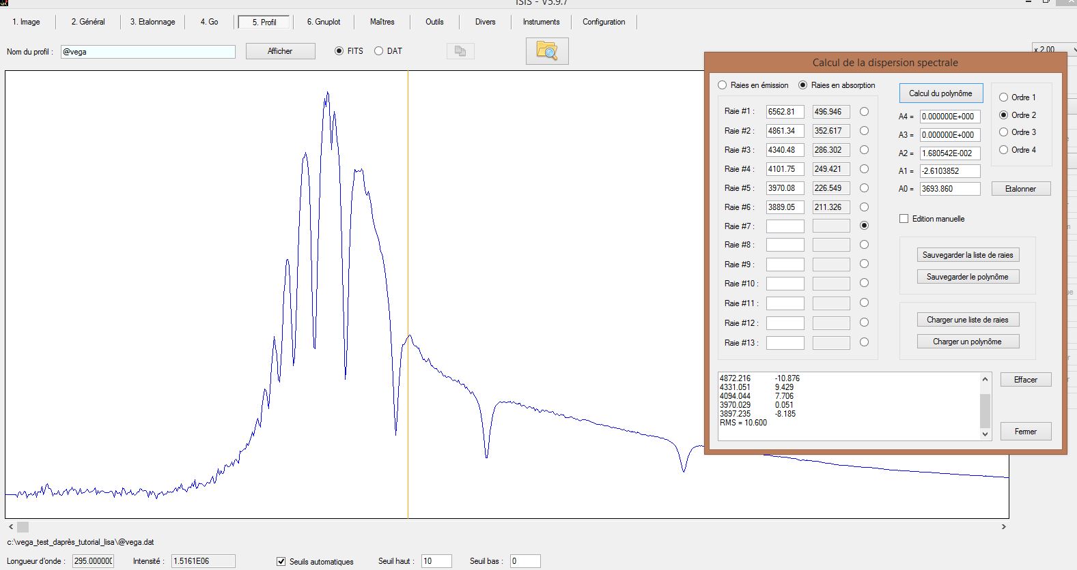Viewport: 1077px width, 570px height.
Task: Click Sauvegarder la liste de raies
Action: [x=967, y=255]
